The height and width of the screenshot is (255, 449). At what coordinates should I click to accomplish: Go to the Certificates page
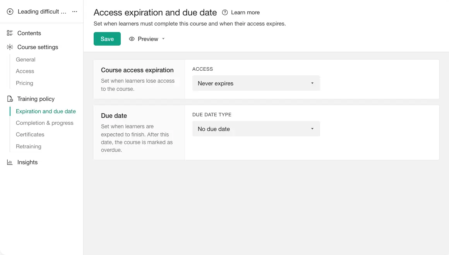coord(30,134)
